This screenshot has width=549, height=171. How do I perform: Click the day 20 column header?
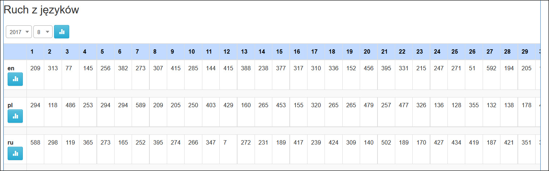367,52
